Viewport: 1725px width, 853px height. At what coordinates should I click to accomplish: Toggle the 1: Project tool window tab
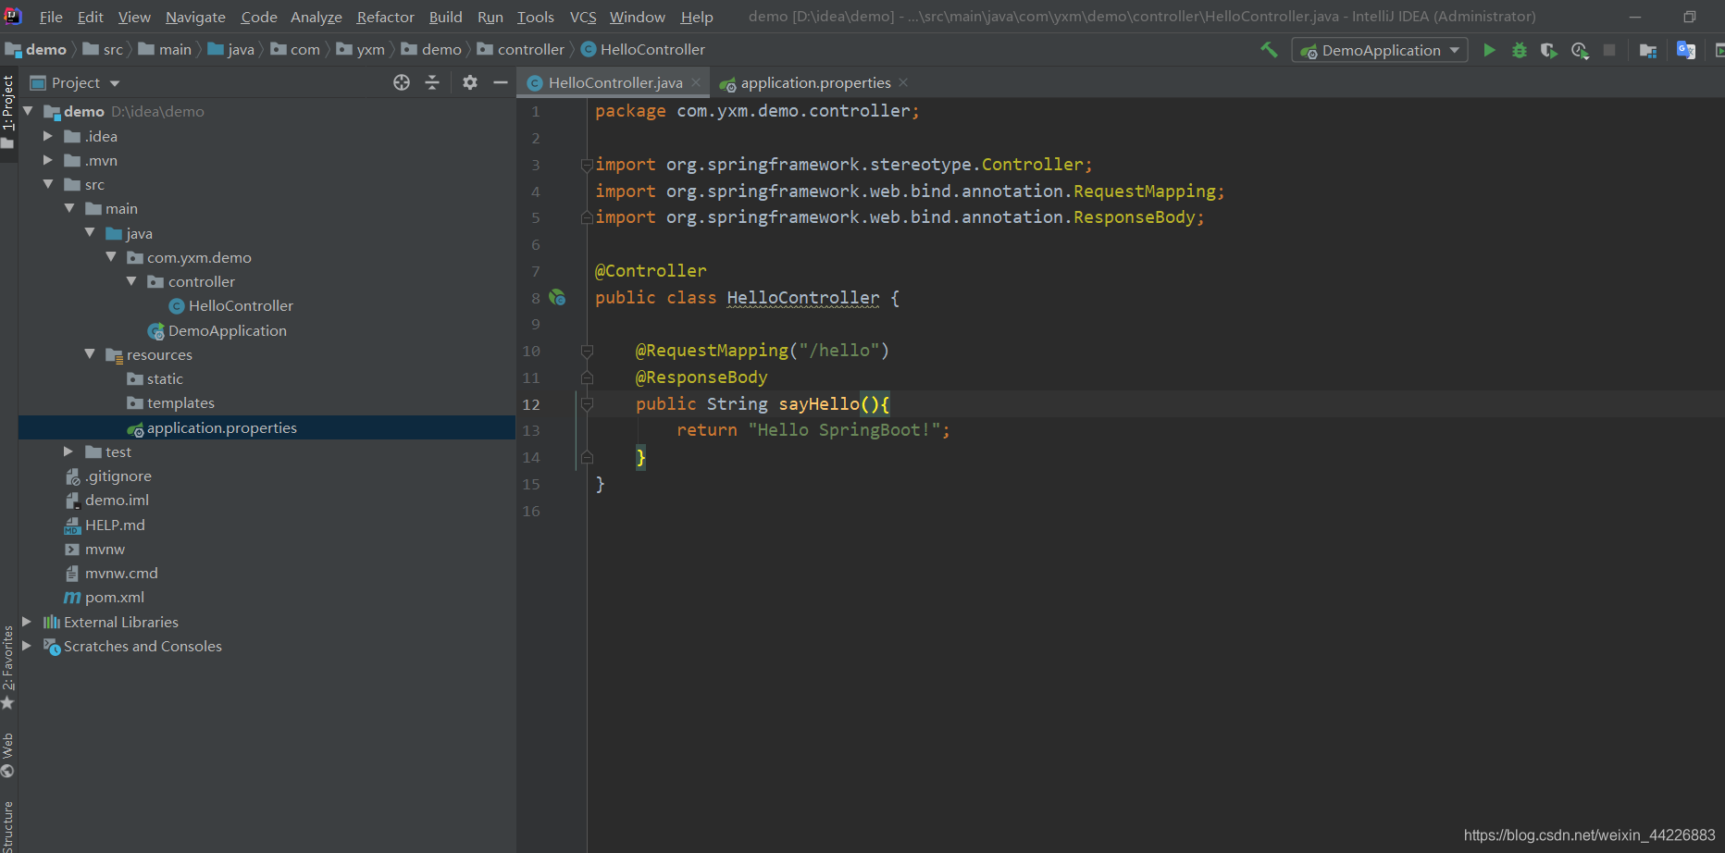pos(8,111)
